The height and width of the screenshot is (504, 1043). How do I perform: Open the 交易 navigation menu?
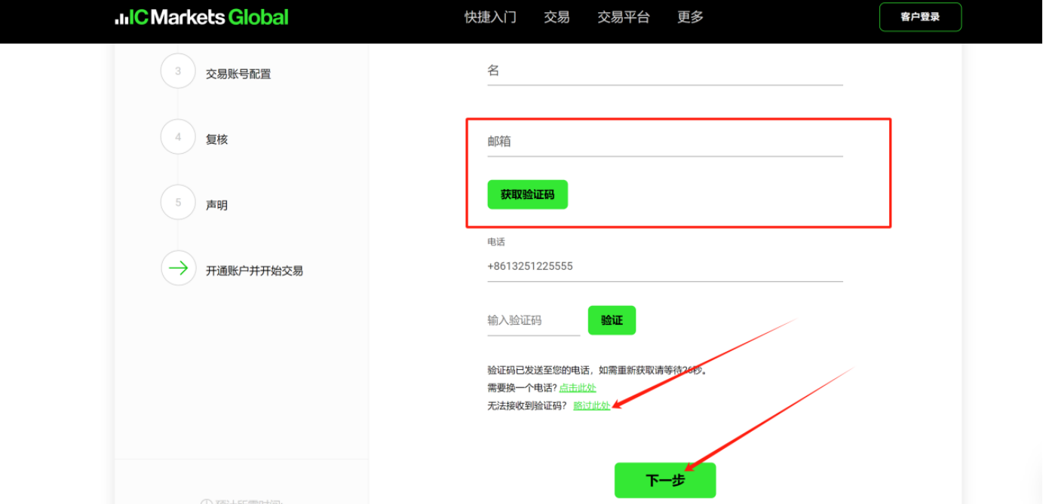pos(557,17)
